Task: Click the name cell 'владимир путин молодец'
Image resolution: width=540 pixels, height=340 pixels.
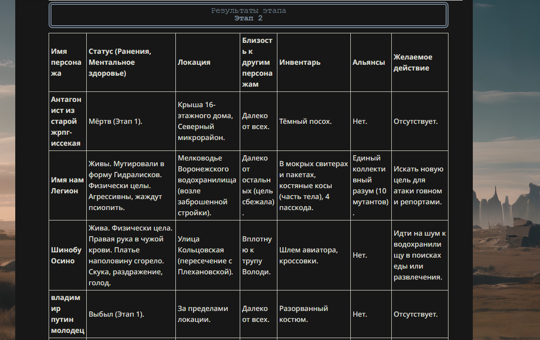Action: (68, 314)
